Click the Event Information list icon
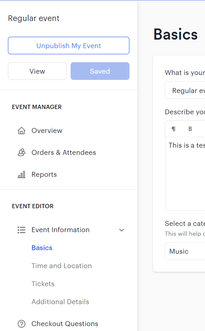Screen dimensions: 205x331 tap(21, 230)
